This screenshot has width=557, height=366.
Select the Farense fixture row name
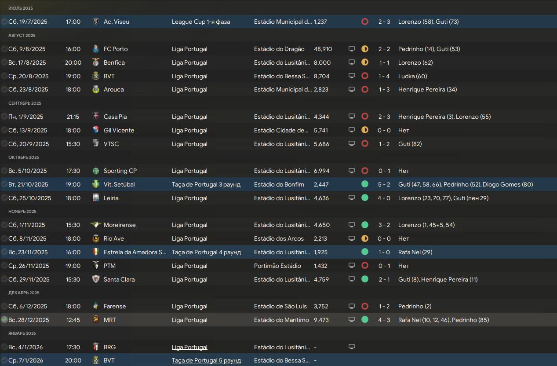[115, 306]
